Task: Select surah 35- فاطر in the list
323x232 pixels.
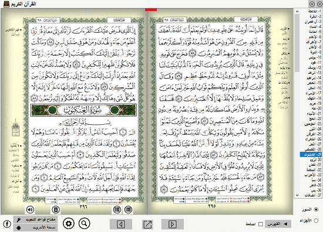Action: click(x=315, y=185)
